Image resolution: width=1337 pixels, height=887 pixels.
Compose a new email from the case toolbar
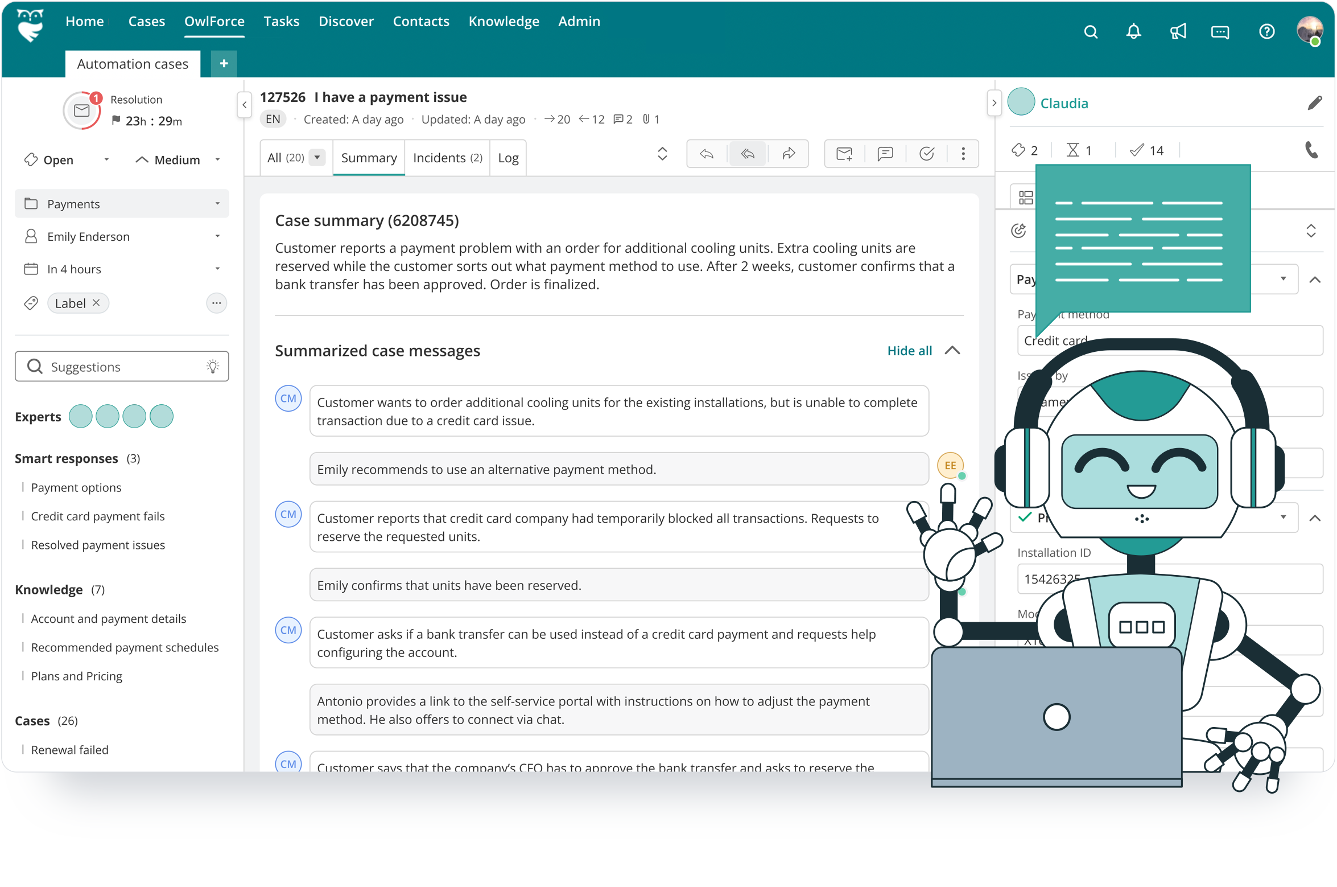pyautogui.click(x=844, y=154)
